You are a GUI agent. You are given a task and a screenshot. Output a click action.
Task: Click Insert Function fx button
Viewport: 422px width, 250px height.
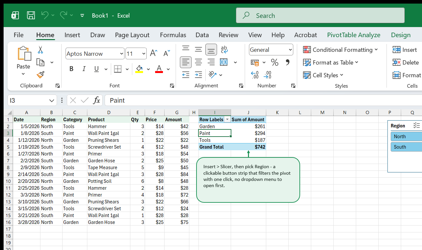(x=96, y=100)
